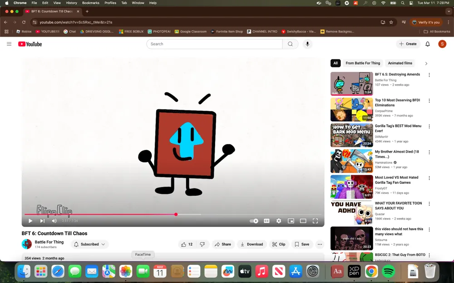Open the Google Classroom bookmark
This screenshot has width=454, height=283.
pos(191,32)
